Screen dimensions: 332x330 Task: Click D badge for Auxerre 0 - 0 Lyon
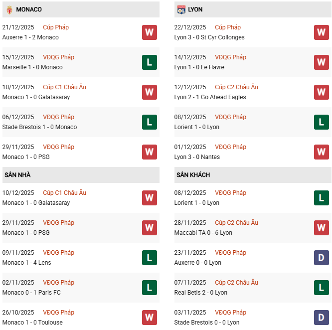coord(321,258)
